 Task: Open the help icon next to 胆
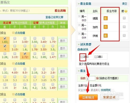click(x=126, y=11)
